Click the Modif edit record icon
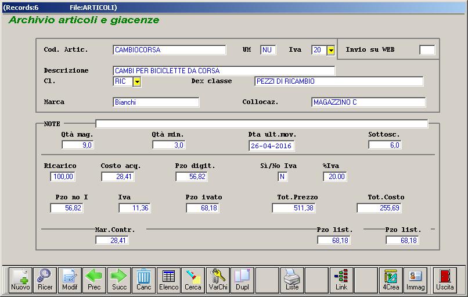 point(70,280)
